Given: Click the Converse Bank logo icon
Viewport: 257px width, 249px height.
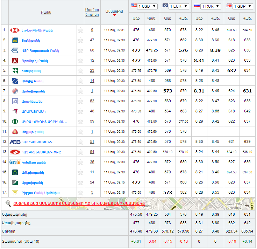Looking at the screenshot, I should click(15, 162).
